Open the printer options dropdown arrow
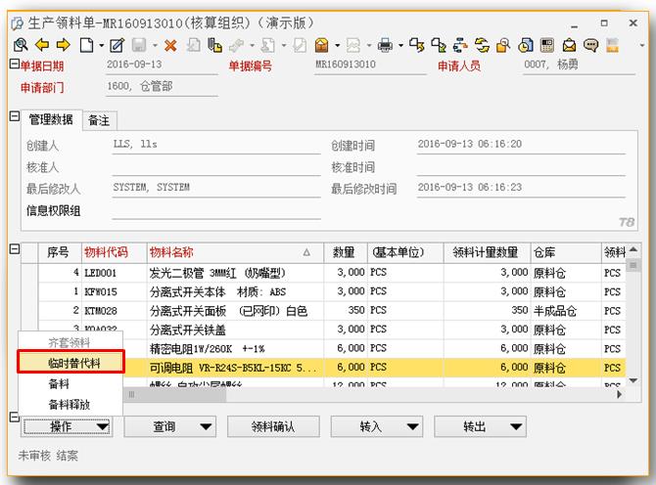This screenshot has width=656, height=485. (x=400, y=45)
